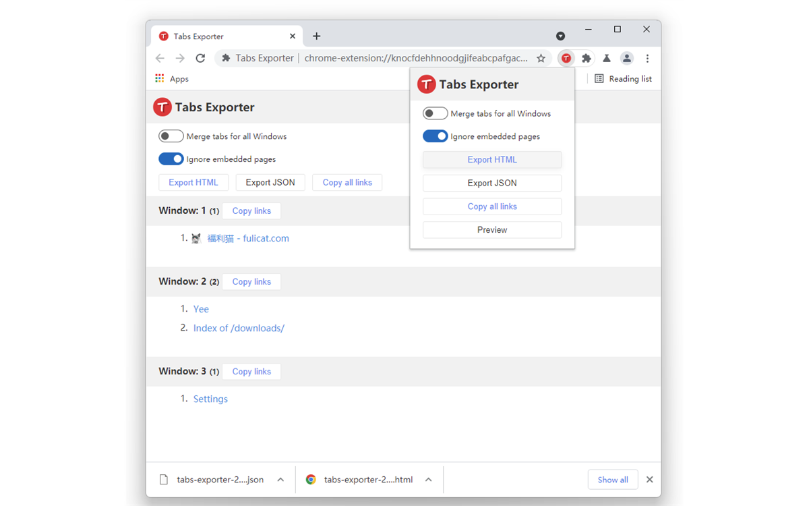Click Export JSON in the popup
Screen dimensions: 809x506
tap(492, 183)
